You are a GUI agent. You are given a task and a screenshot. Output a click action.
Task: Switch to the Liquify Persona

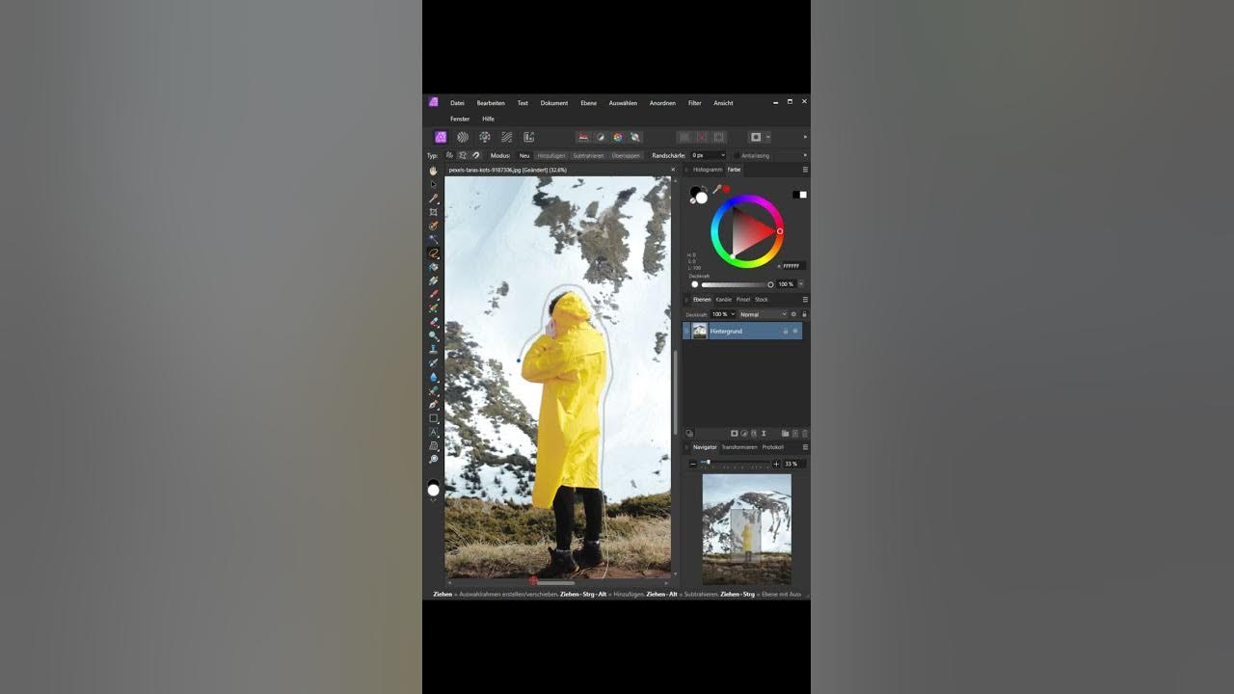[463, 137]
